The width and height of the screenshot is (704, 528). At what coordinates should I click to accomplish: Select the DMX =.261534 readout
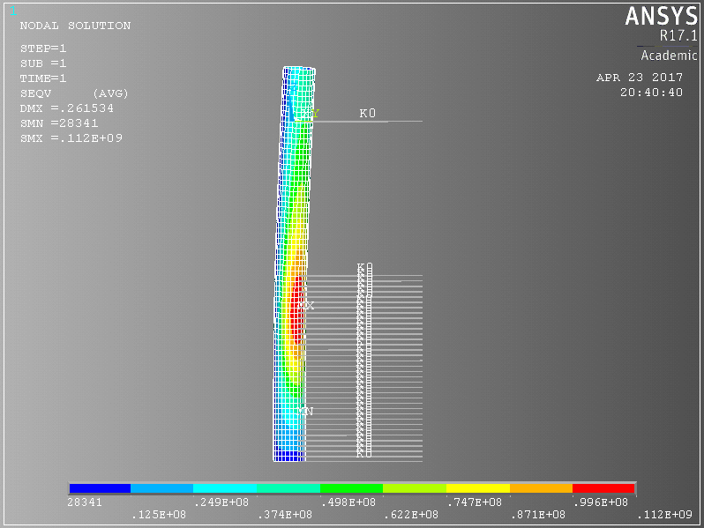pos(67,108)
